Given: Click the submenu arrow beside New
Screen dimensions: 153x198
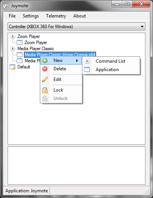Looking at the screenshot, I should [x=77, y=60].
